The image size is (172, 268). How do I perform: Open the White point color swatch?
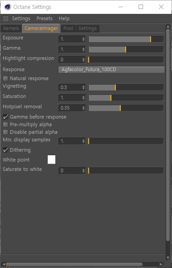(x=51, y=159)
